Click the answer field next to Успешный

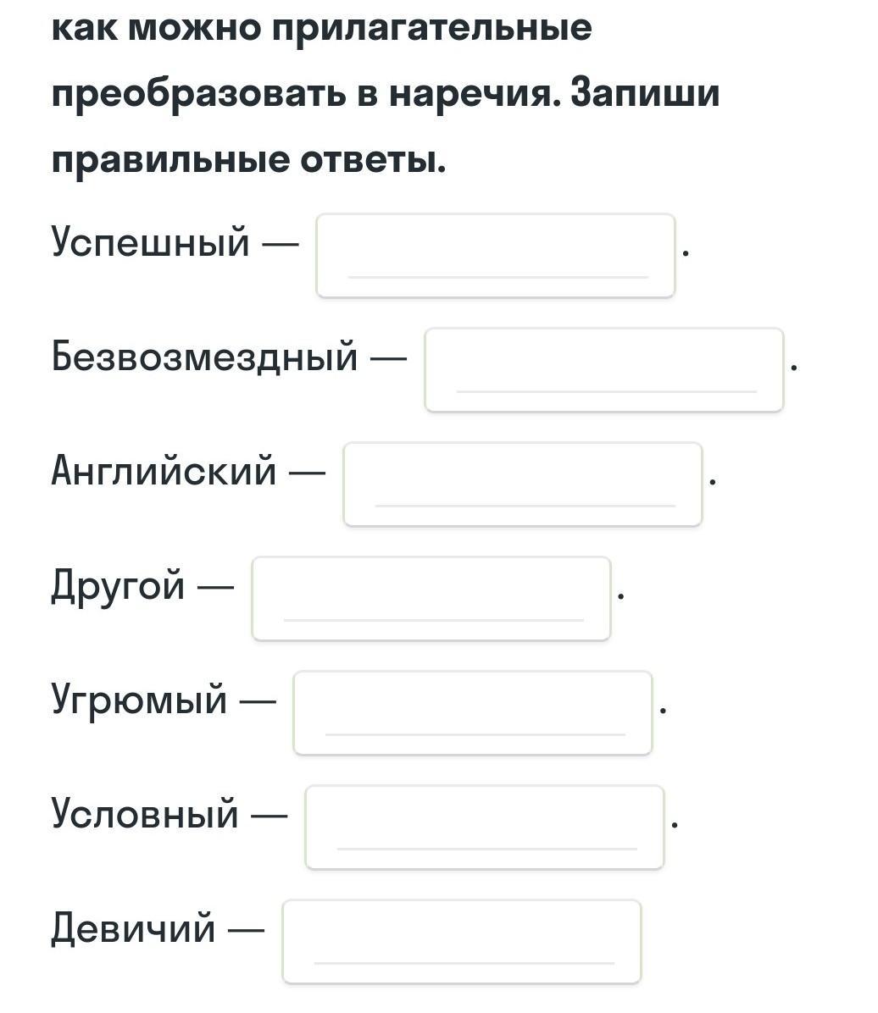(x=495, y=256)
